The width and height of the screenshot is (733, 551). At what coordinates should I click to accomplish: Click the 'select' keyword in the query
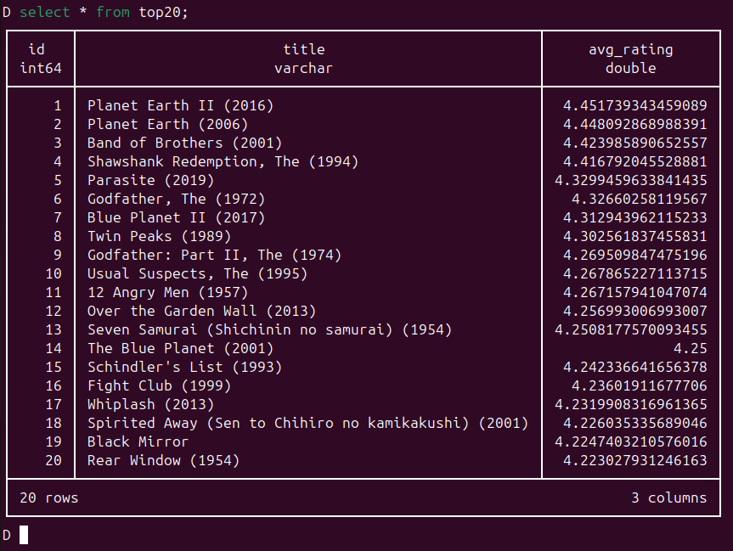pyautogui.click(x=44, y=12)
